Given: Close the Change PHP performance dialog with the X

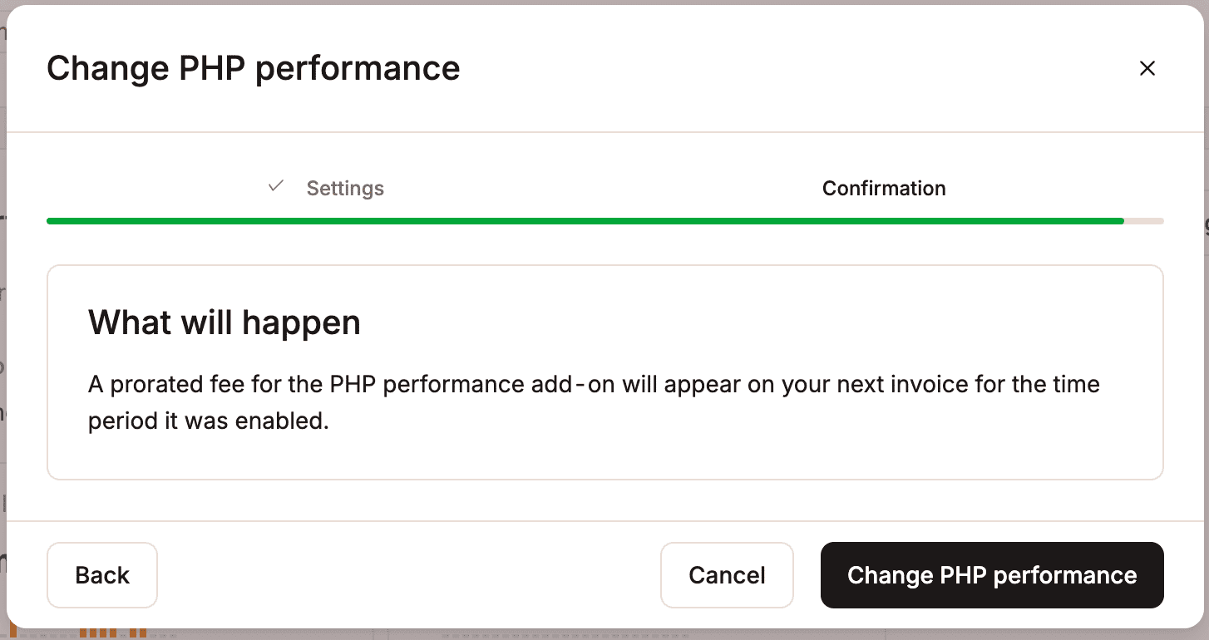Looking at the screenshot, I should point(1147,68).
